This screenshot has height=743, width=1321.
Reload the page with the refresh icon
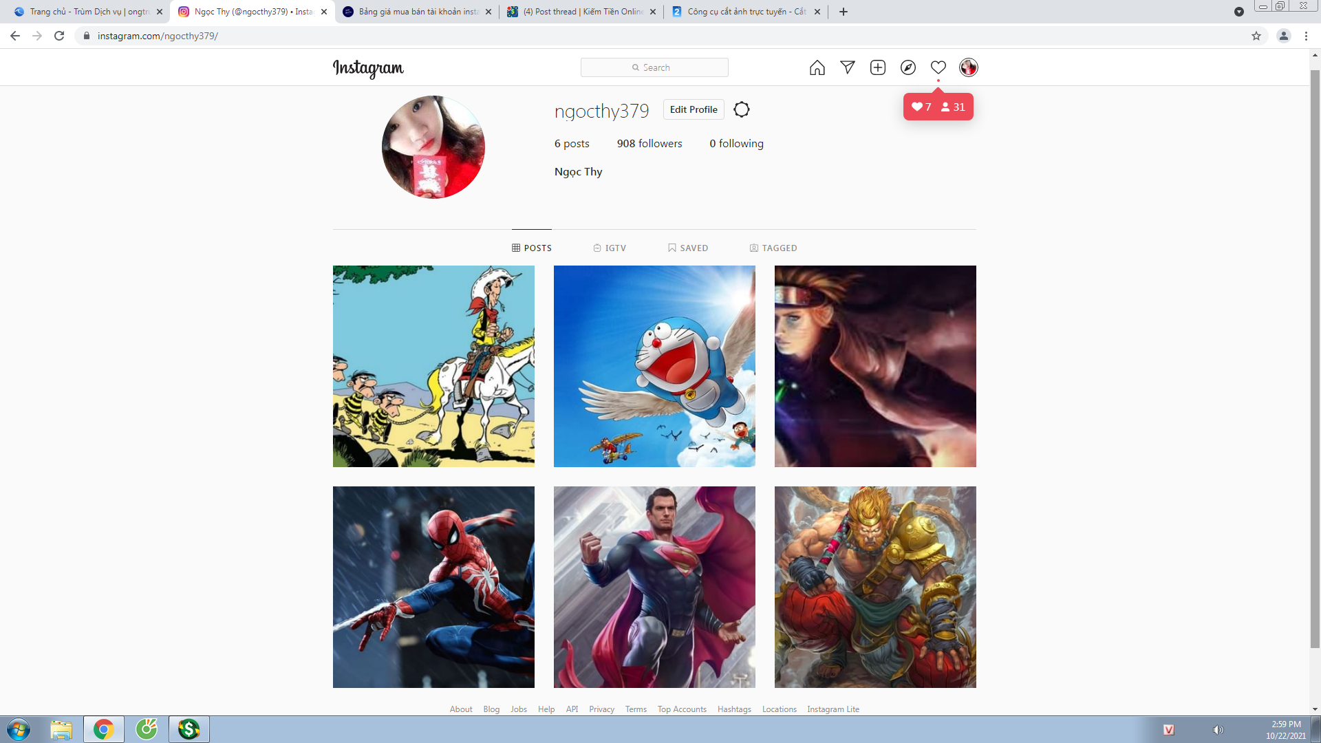pos(59,36)
